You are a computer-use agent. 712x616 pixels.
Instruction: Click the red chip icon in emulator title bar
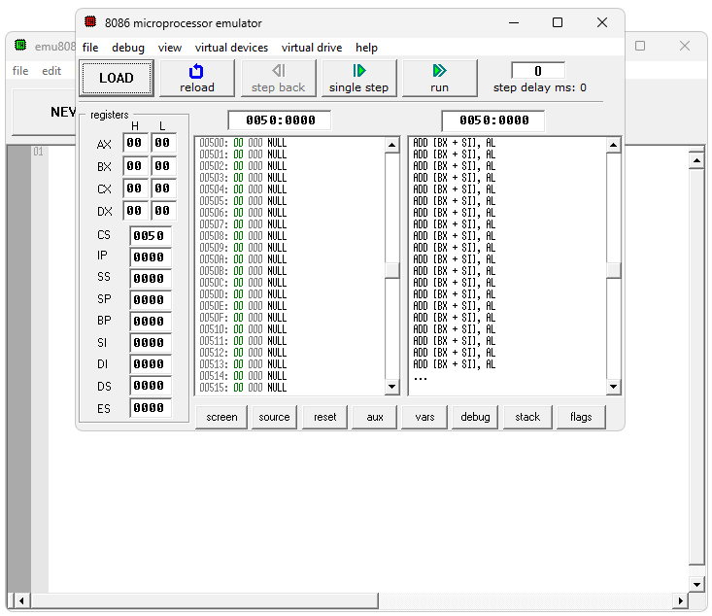[90, 21]
